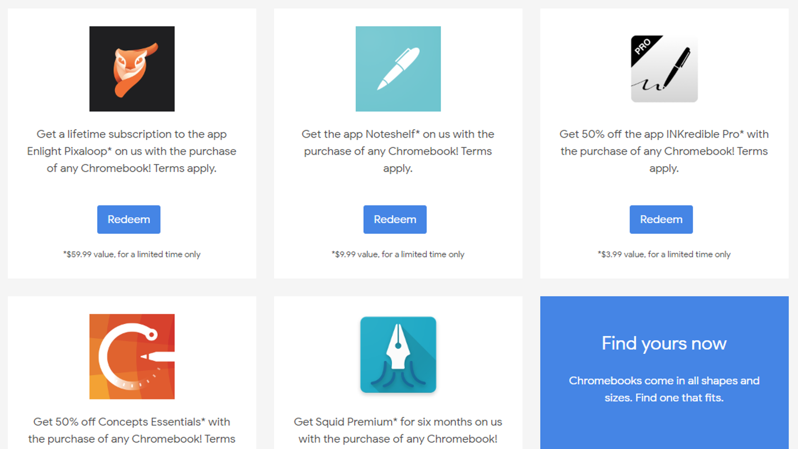Redeem the Enlight Pixaloop lifetime subscription offer
Screen dimensions: 798x449
(129, 220)
